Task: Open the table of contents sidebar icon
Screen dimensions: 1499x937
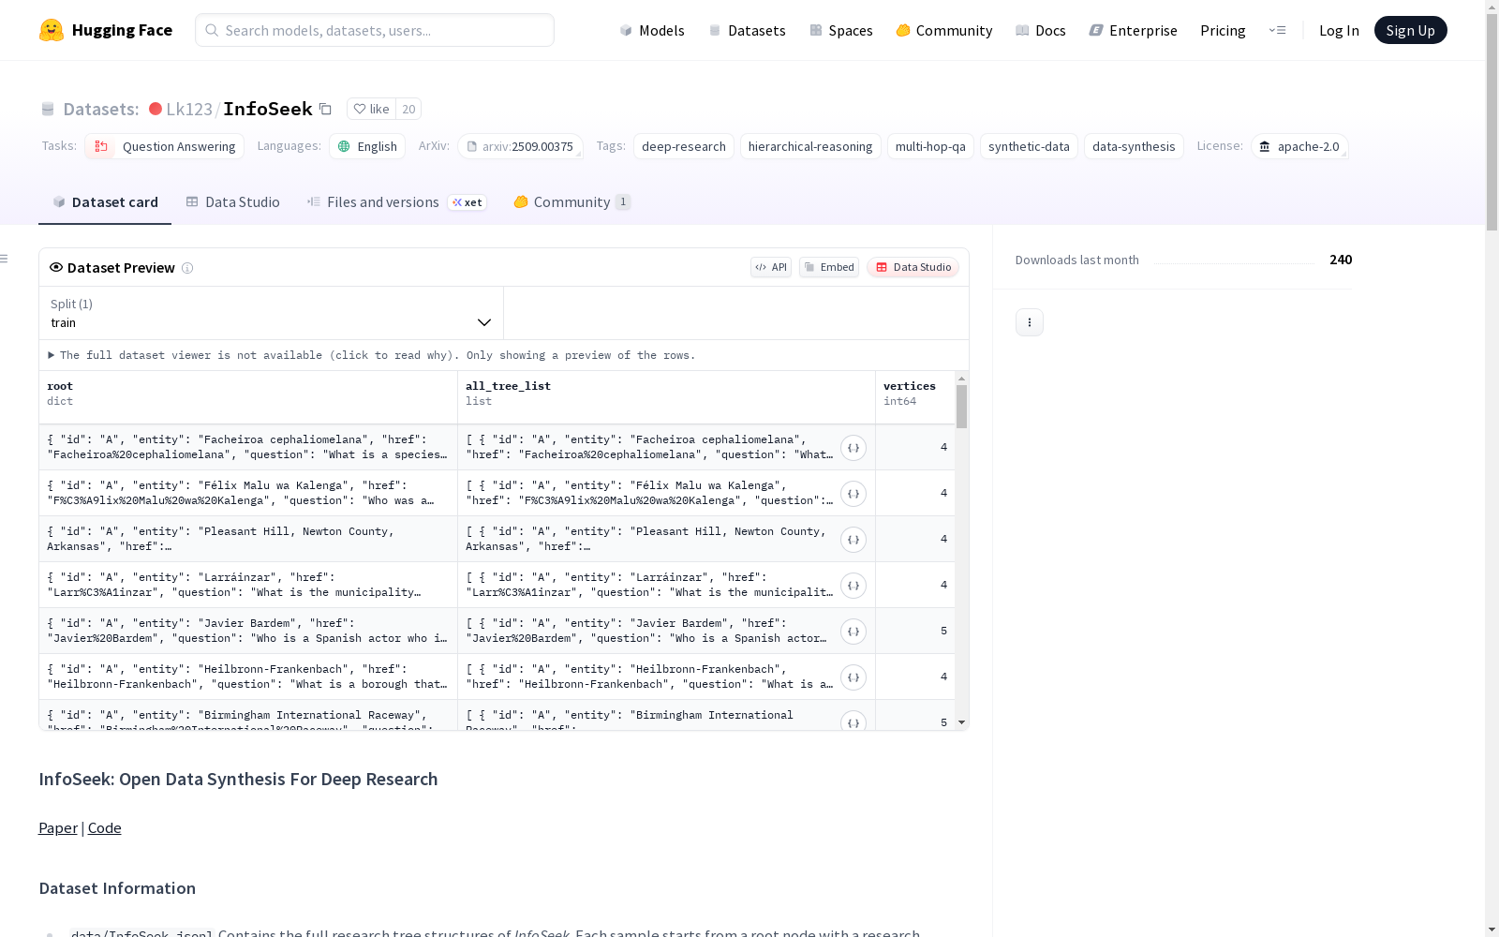Action: click(5, 259)
